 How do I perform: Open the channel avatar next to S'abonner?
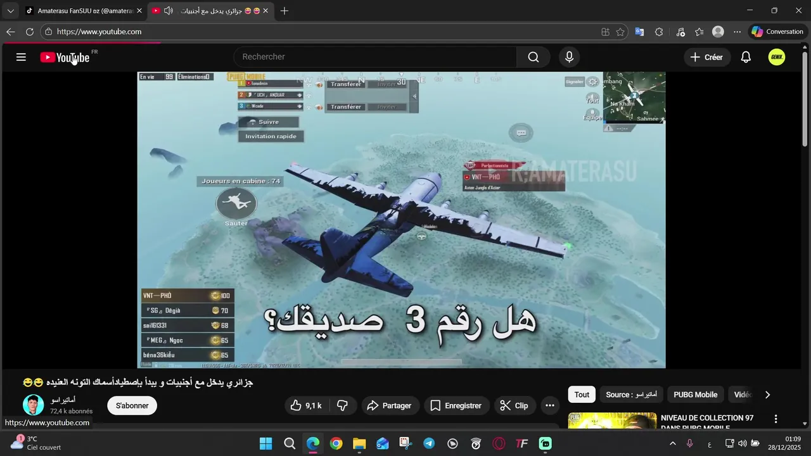click(x=33, y=405)
